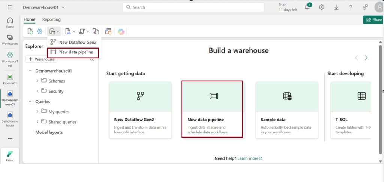Open warehouse settings gear in the toolbar
Screen dimensions: 384x182
coord(39,32)
